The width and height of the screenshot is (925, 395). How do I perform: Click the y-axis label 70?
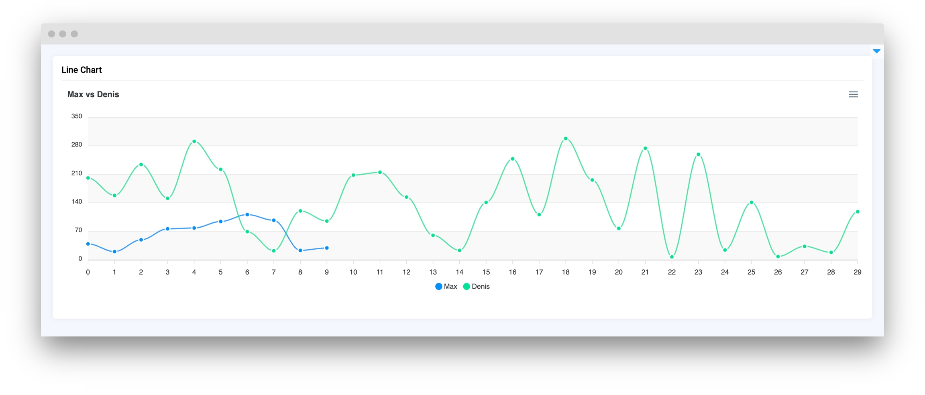coord(78,230)
